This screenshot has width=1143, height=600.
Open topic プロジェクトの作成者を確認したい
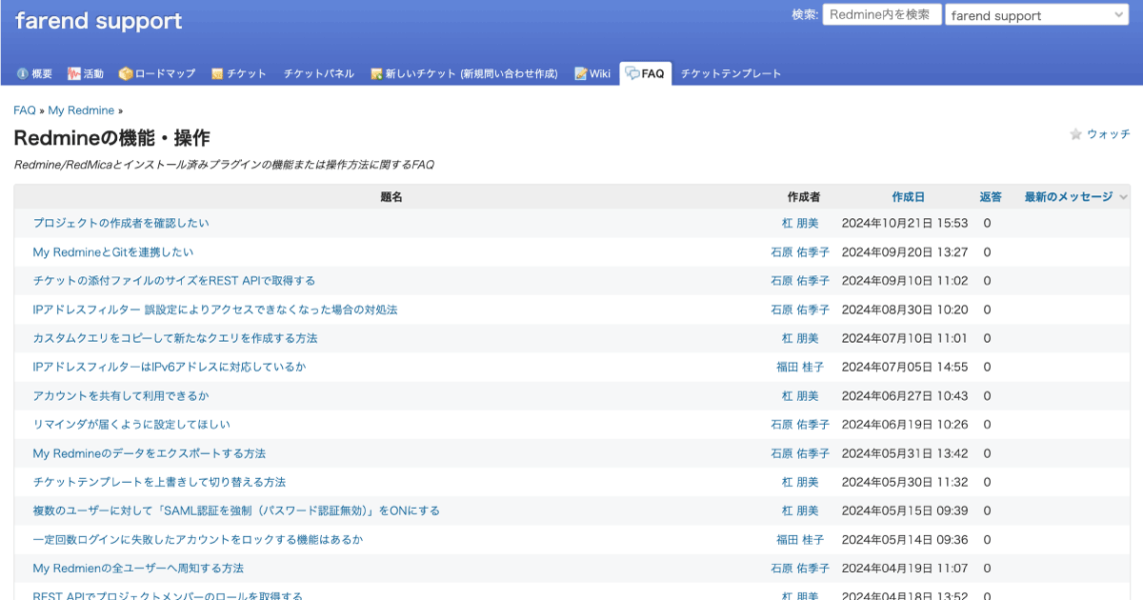click(x=121, y=223)
